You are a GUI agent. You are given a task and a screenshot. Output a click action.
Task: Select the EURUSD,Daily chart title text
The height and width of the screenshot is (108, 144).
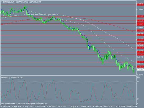(x=9, y=2)
